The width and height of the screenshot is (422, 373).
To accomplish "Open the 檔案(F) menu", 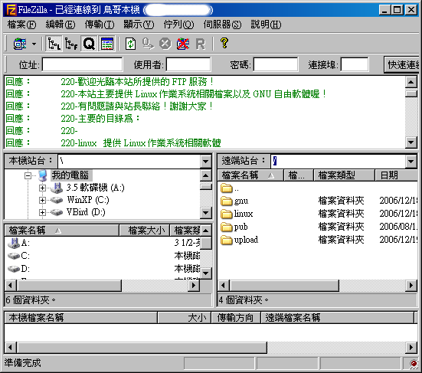I will click(x=21, y=25).
